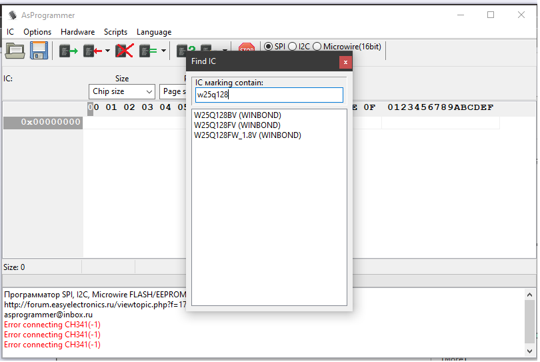The image size is (540, 362).
Task: Click the log panel scrollbar thumb
Action: (530, 322)
